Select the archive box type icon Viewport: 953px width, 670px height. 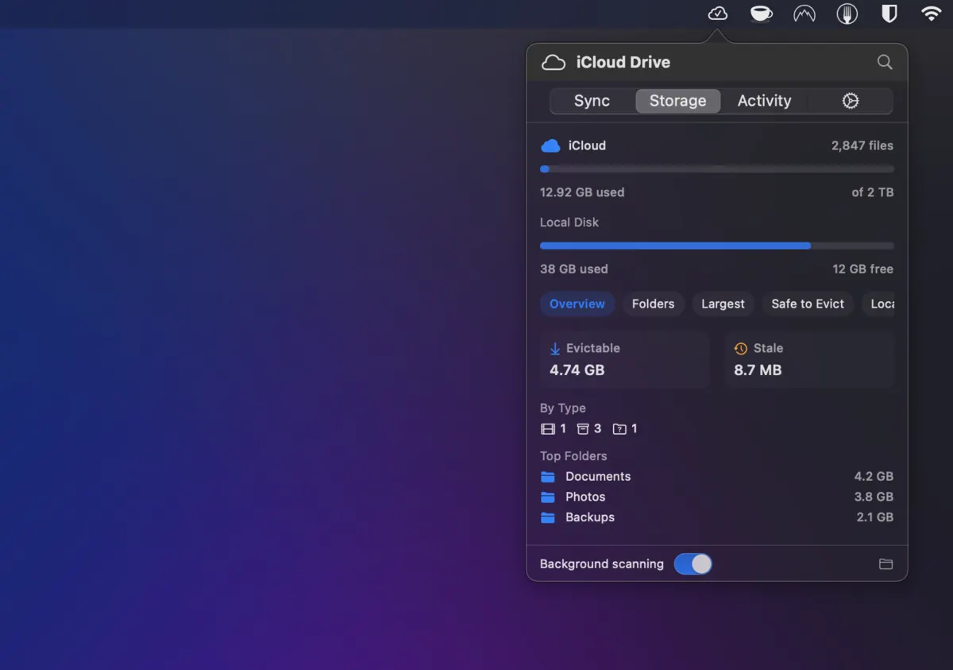pos(583,429)
